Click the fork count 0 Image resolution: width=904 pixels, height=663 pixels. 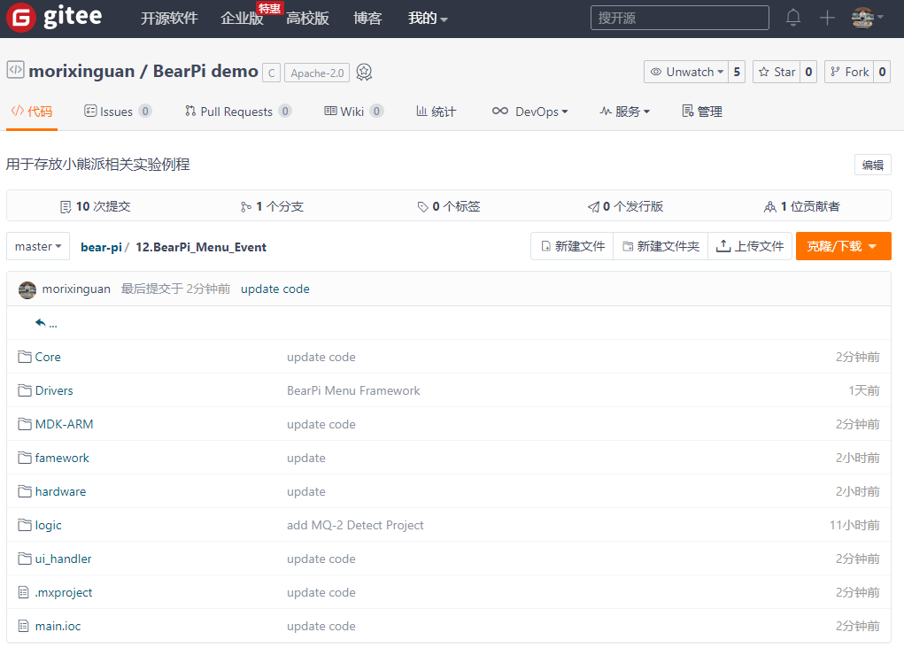click(x=882, y=72)
